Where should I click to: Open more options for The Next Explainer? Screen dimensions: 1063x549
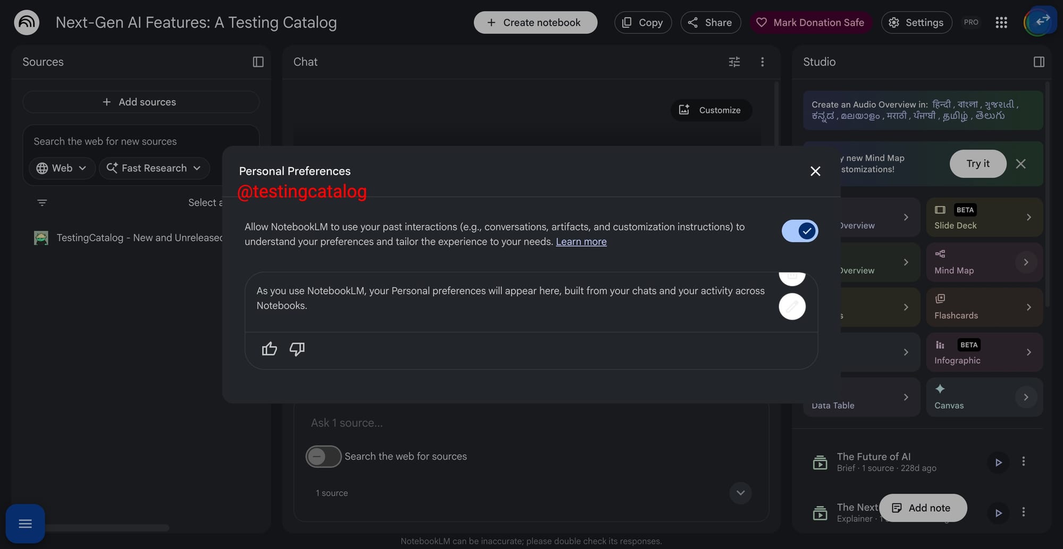(x=1024, y=512)
